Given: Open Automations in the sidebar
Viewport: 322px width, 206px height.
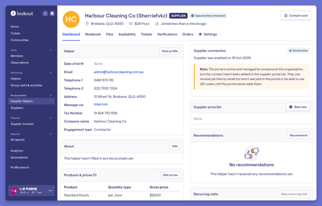Looking at the screenshot, I should coord(19,157).
